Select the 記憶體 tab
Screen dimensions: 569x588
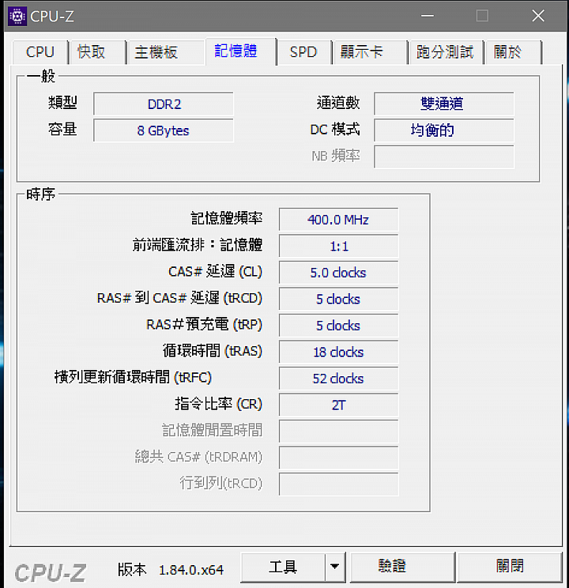point(240,51)
